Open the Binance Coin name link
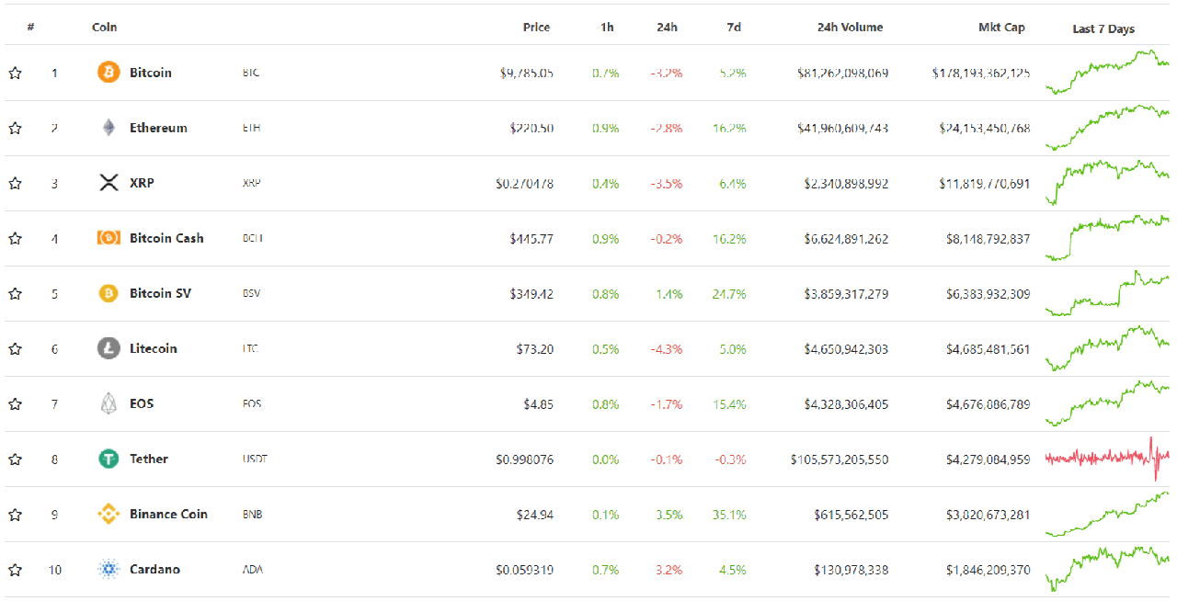This screenshot has height=601, width=1177. tap(168, 514)
